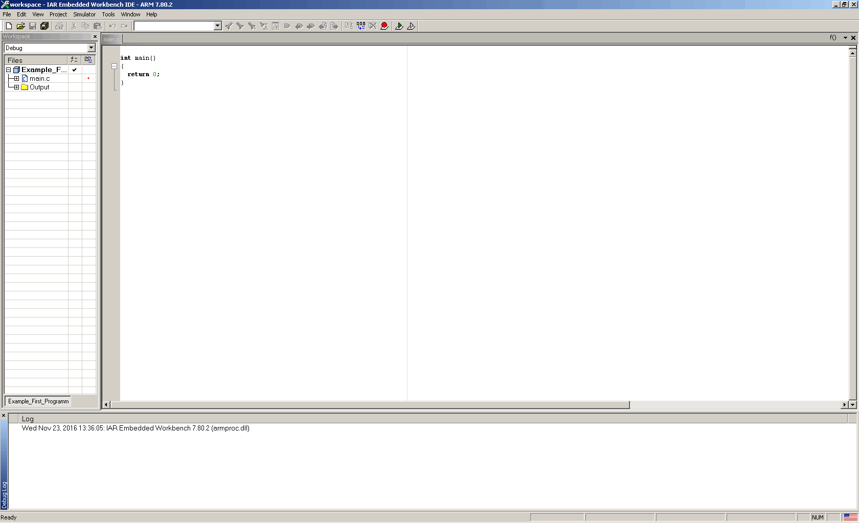Click the New Document icon

pyautogui.click(x=9, y=26)
